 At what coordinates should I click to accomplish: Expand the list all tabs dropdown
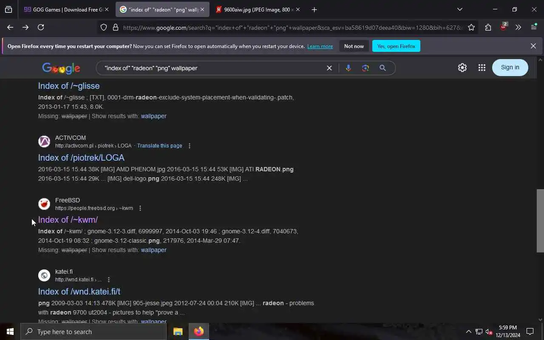click(x=459, y=9)
